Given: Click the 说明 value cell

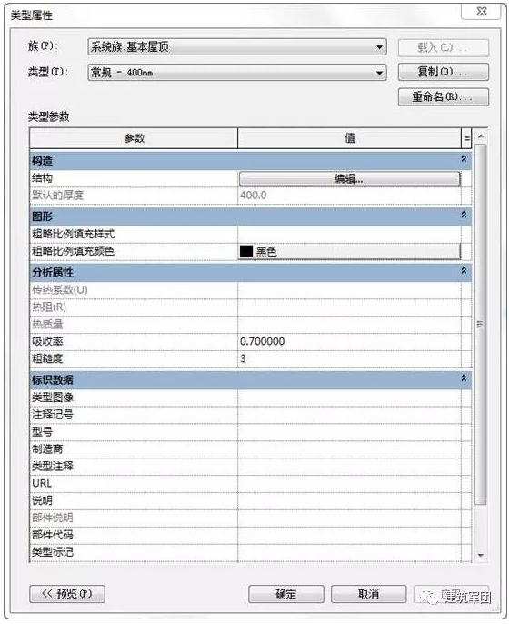Looking at the screenshot, I should pos(349,500).
